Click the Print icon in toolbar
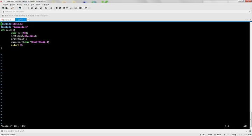Image resolution: width=252 pixels, height=136 pixels. point(36,8)
